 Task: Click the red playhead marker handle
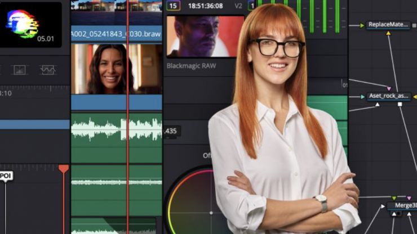(x=64, y=169)
